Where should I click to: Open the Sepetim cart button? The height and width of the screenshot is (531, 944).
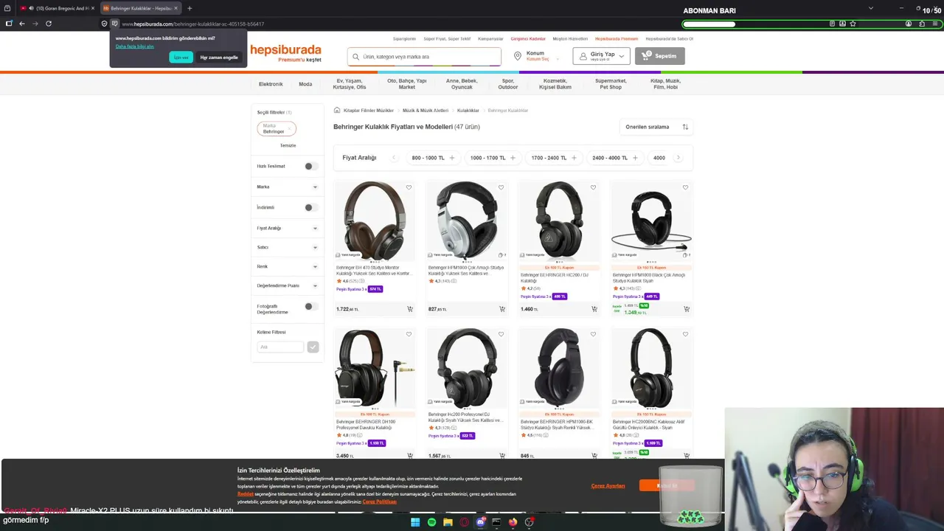coord(660,56)
